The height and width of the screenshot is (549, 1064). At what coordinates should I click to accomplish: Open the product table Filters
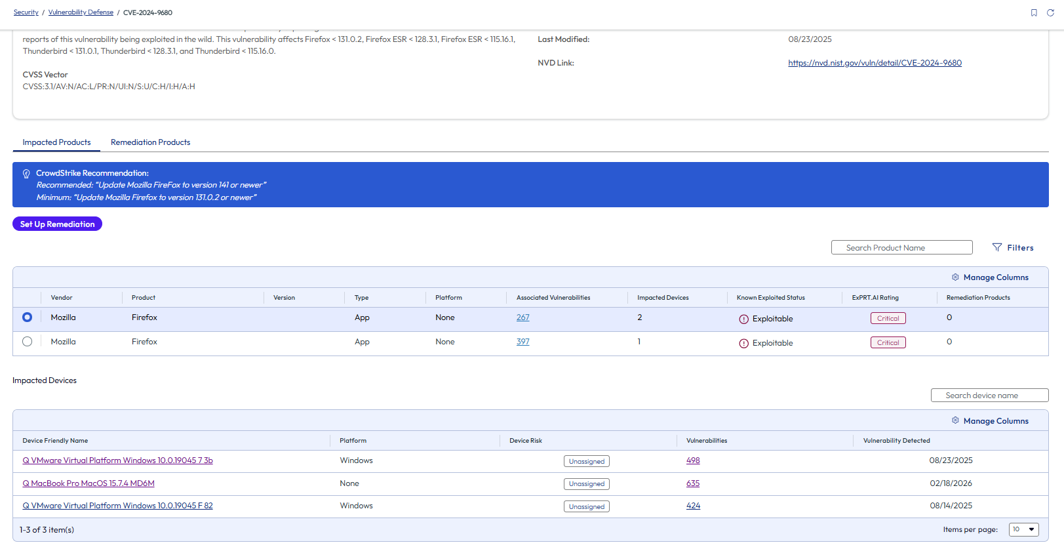pyautogui.click(x=1013, y=247)
